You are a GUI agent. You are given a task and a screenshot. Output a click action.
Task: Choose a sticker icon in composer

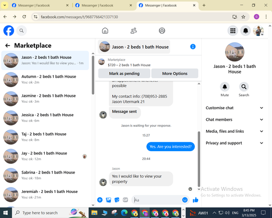[x=117, y=200]
